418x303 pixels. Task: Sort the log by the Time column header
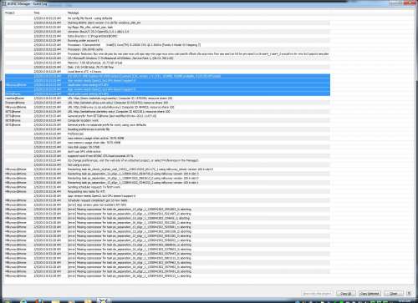coord(49,13)
